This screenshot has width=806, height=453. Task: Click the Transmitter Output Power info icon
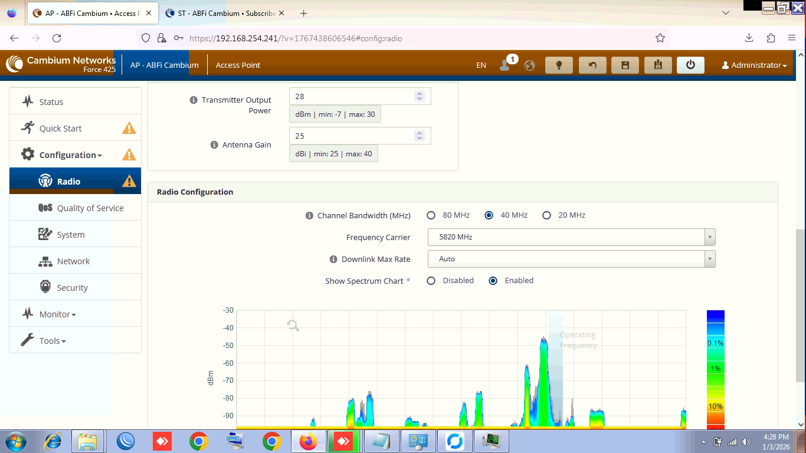[x=194, y=100]
